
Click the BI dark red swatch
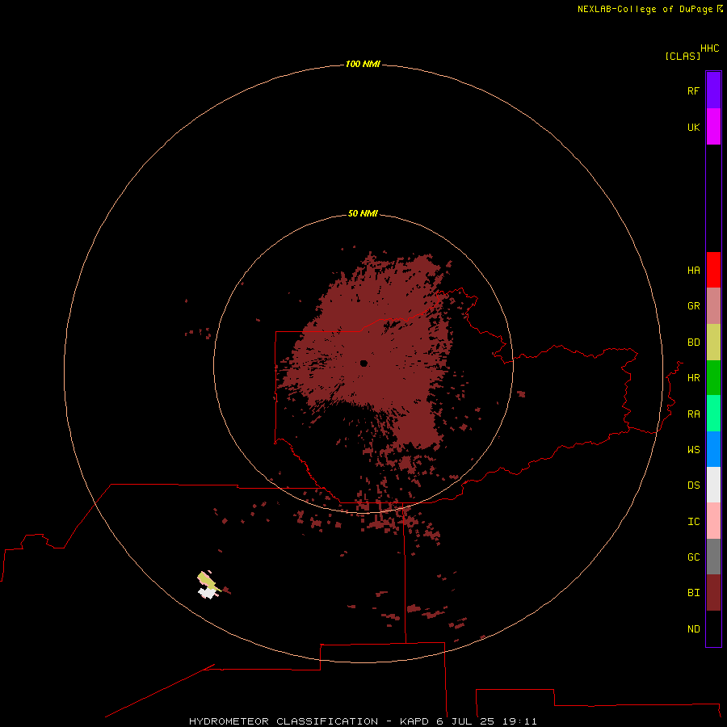[x=713, y=593]
